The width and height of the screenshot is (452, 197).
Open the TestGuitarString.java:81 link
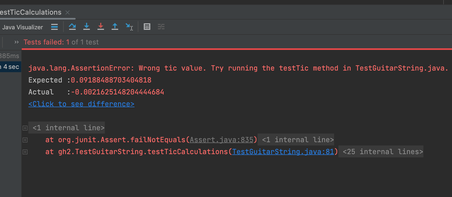click(x=283, y=152)
